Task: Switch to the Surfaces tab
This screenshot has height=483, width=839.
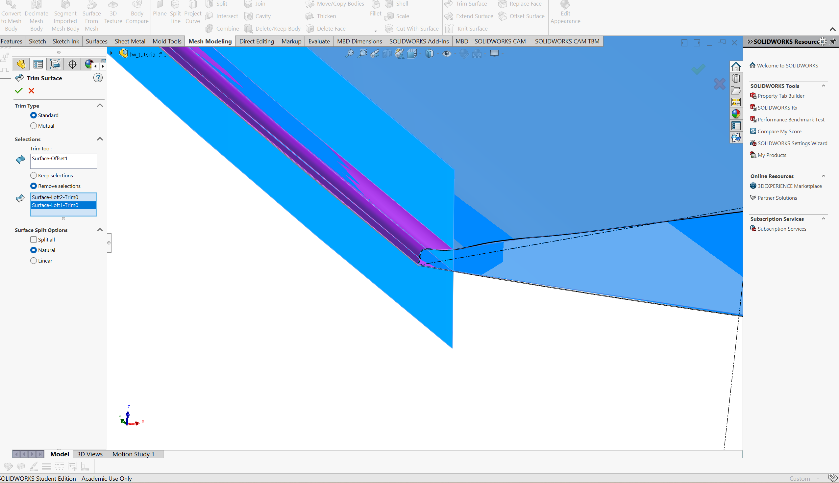Action: (96, 41)
